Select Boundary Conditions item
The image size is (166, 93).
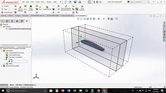point(16,57)
